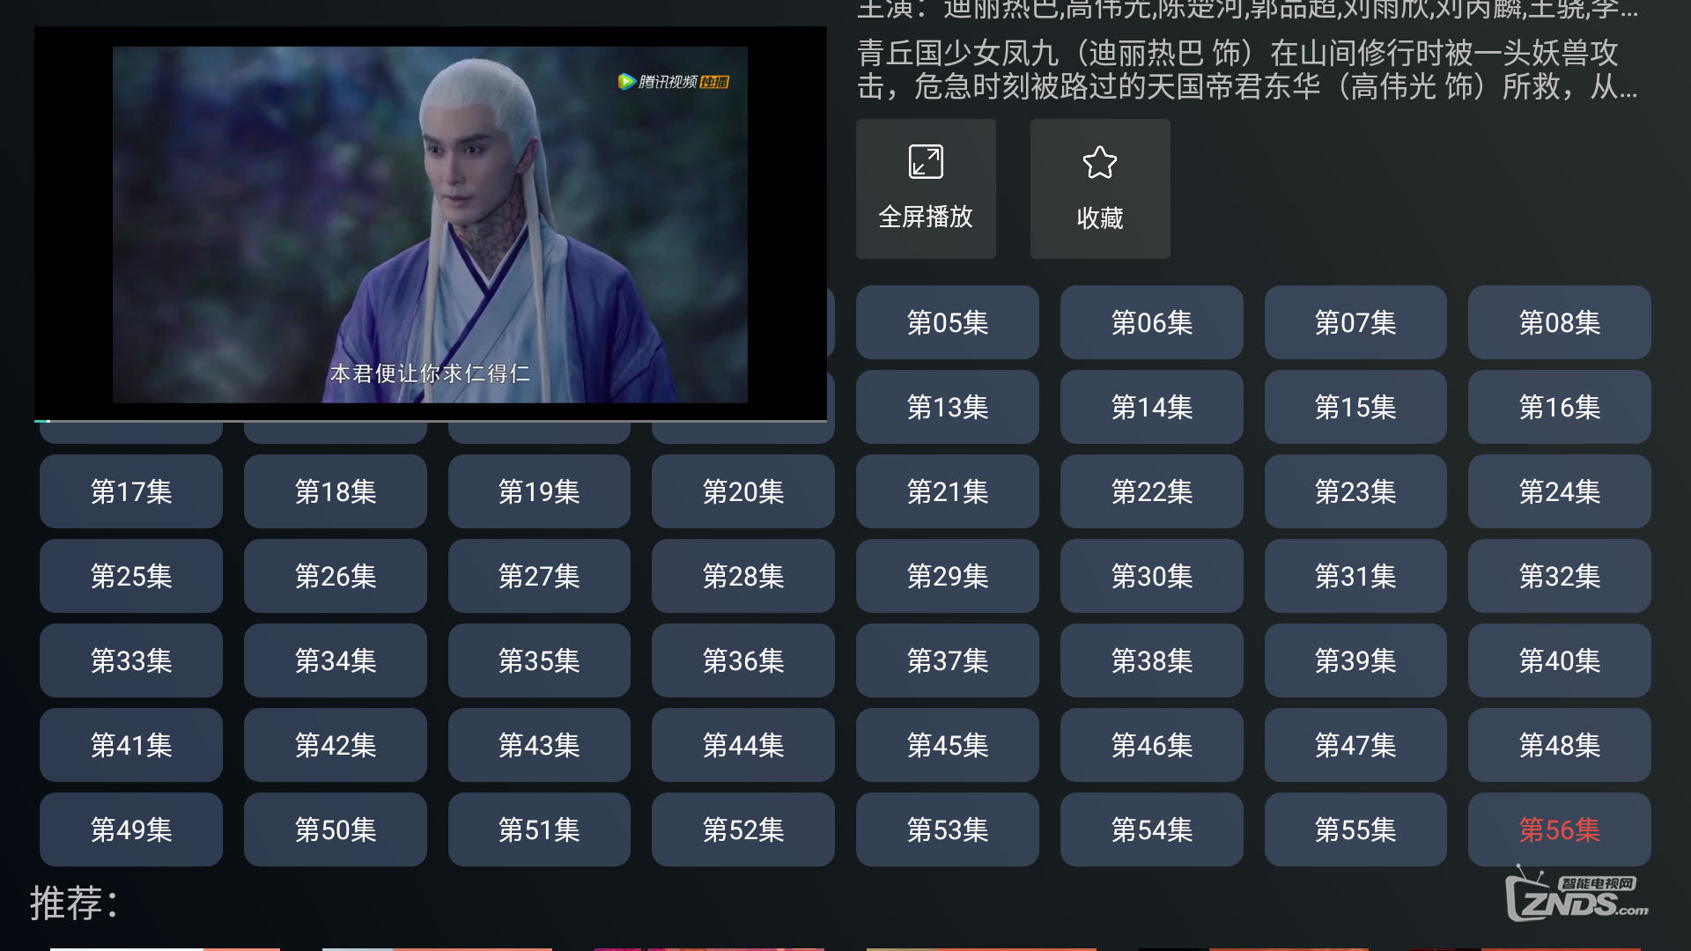1691x951 pixels.
Task: Click the show description text
Action: point(1247,70)
